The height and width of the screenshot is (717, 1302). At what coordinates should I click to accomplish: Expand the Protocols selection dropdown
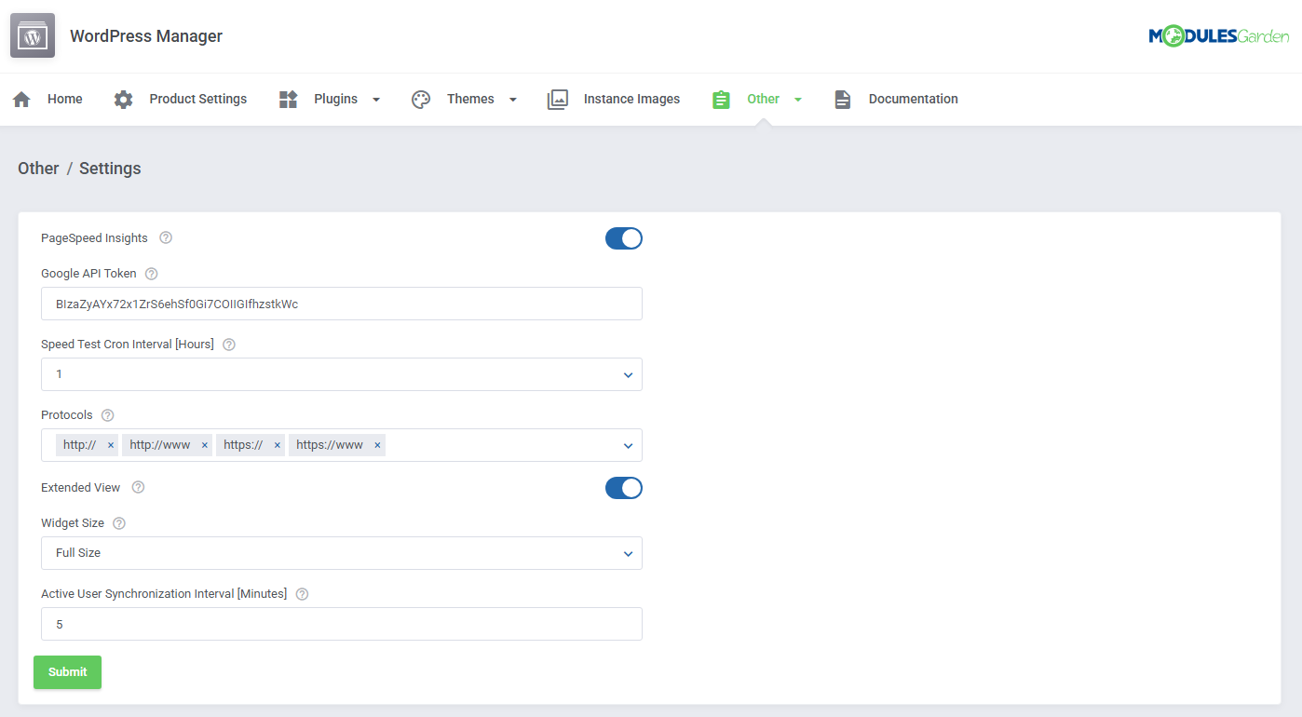click(627, 444)
